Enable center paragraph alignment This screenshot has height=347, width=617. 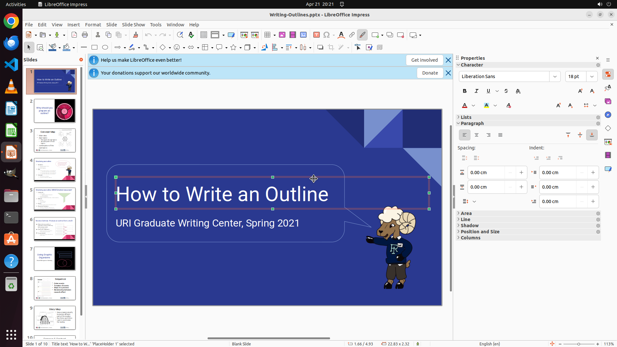(477, 135)
